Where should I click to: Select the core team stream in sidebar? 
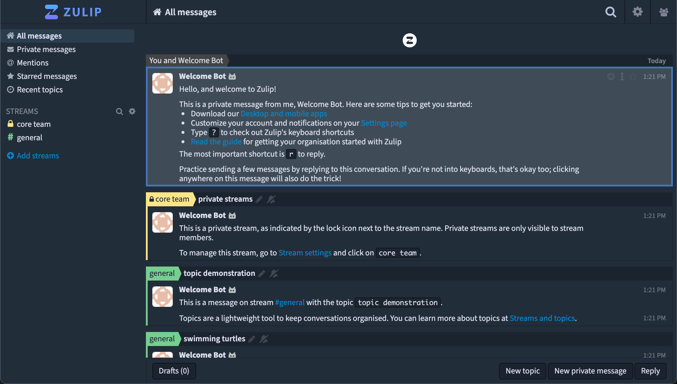[34, 124]
